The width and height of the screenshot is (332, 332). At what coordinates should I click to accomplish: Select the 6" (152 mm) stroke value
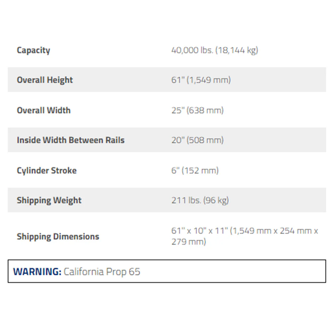click(195, 170)
